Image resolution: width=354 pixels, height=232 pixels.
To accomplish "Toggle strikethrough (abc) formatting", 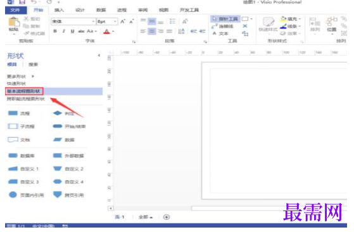I will tap(81, 31).
